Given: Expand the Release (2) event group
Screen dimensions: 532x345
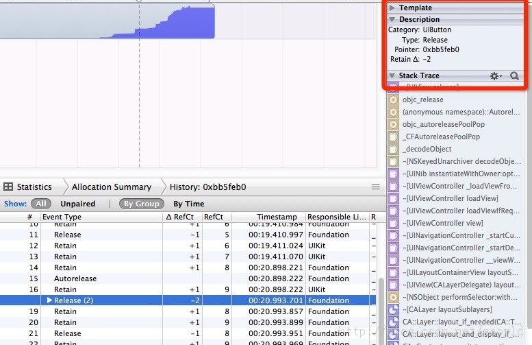Looking at the screenshot, I should [x=49, y=300].
